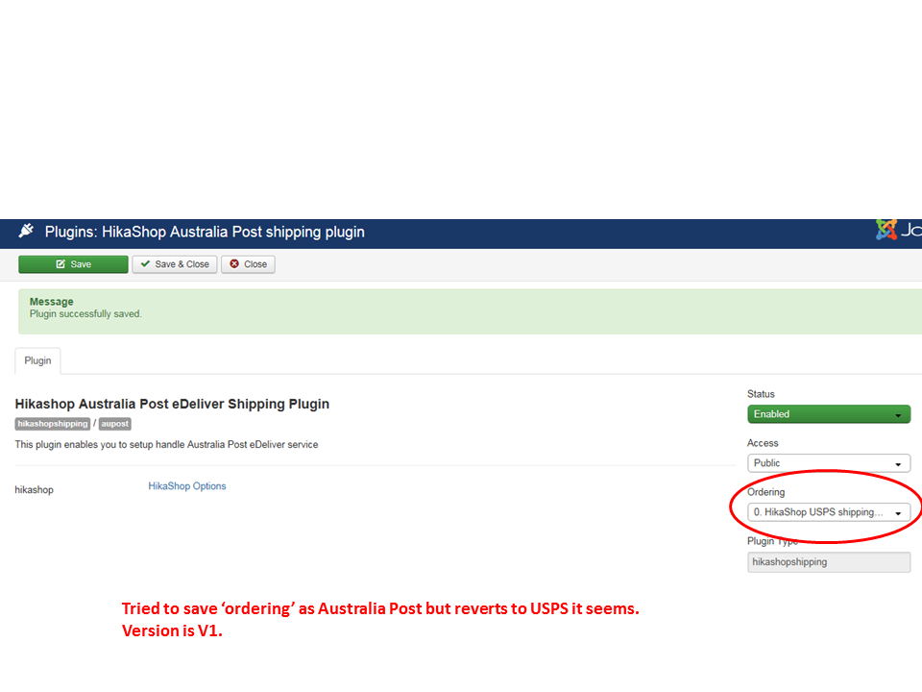Open the Status dropdown showing Enabled
The image size is (922, 692).
click(829, 414)
